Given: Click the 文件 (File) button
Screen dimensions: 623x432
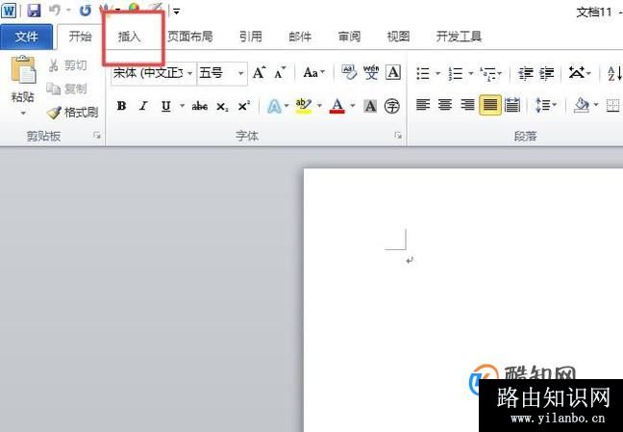Looking at the screenshot, I should click(x=27, y=37).
